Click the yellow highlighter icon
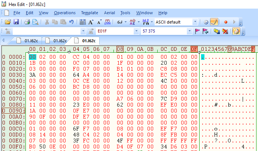The height and width of the screenshot is (151, 258). [x=217, y=31]
